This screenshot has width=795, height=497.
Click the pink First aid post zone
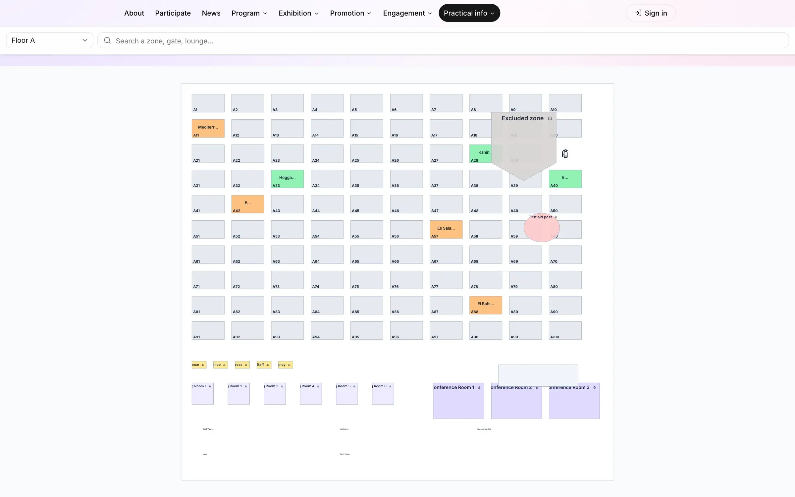542,228
